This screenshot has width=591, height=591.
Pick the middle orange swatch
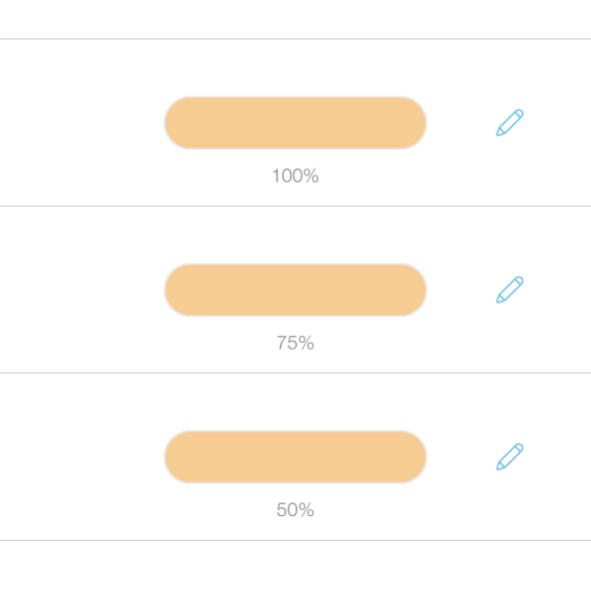pyautogui.click(x=295, y=290)
